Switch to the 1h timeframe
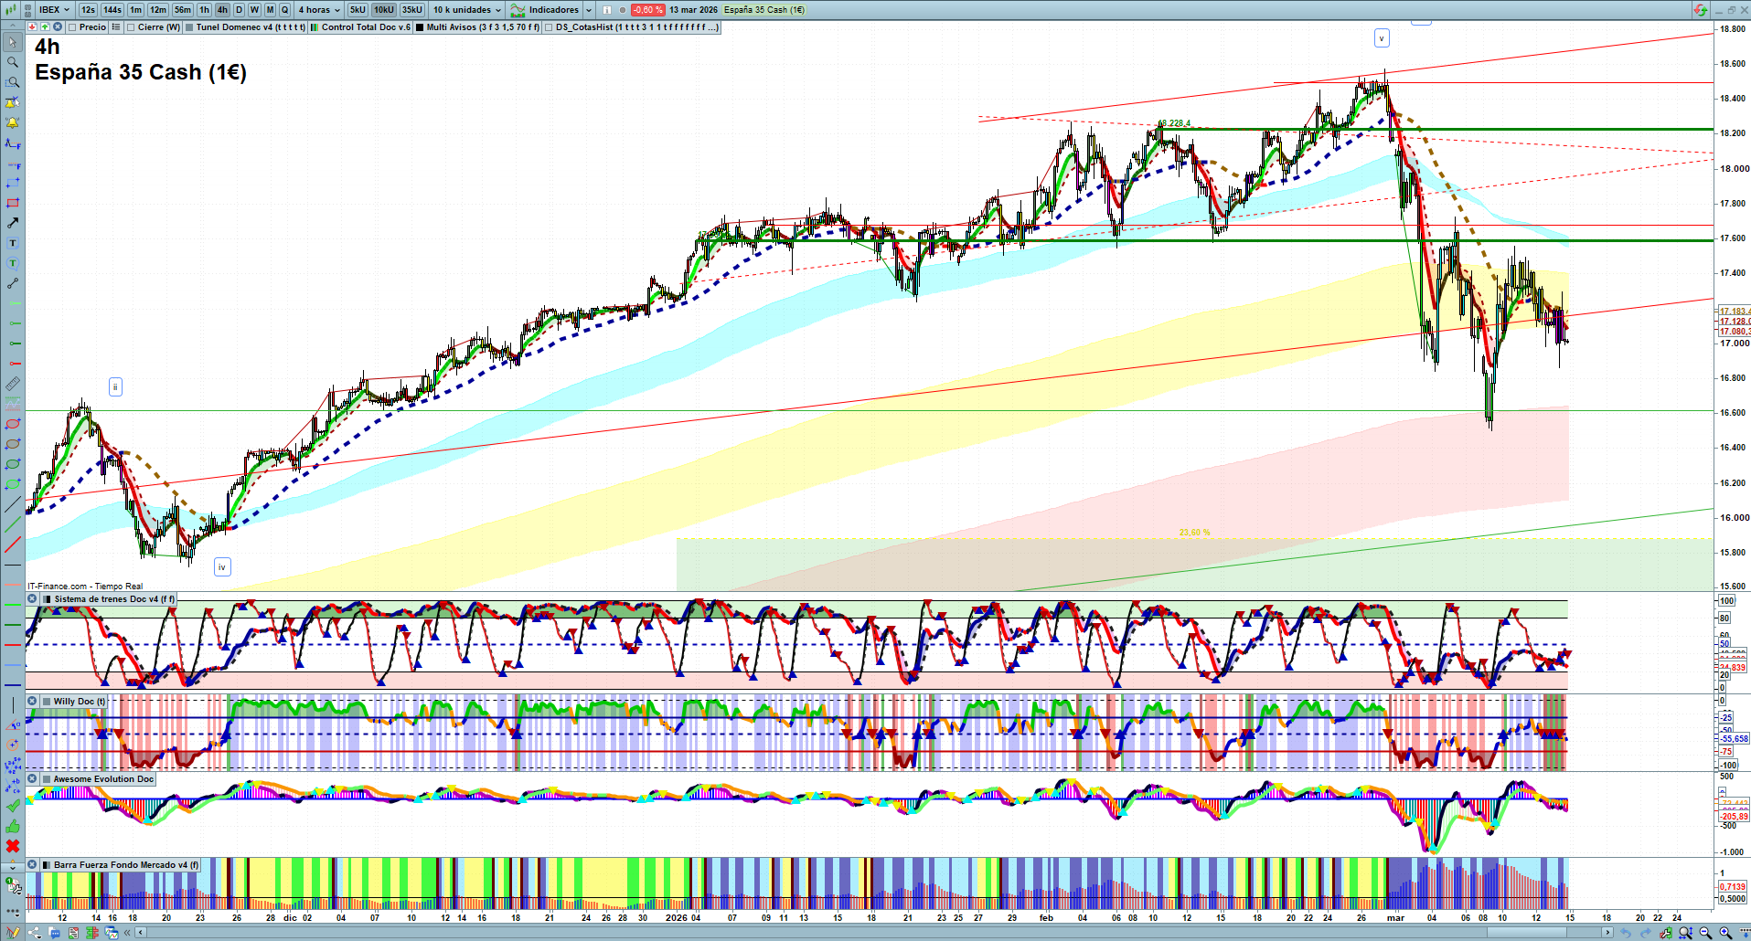Viewport: 1751px width, 941px height. (204, 10)
